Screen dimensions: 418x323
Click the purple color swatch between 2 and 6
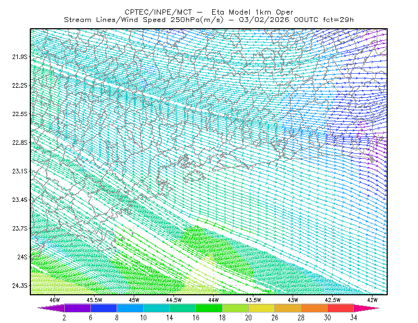pyautogui.click(x=77, y=308)
